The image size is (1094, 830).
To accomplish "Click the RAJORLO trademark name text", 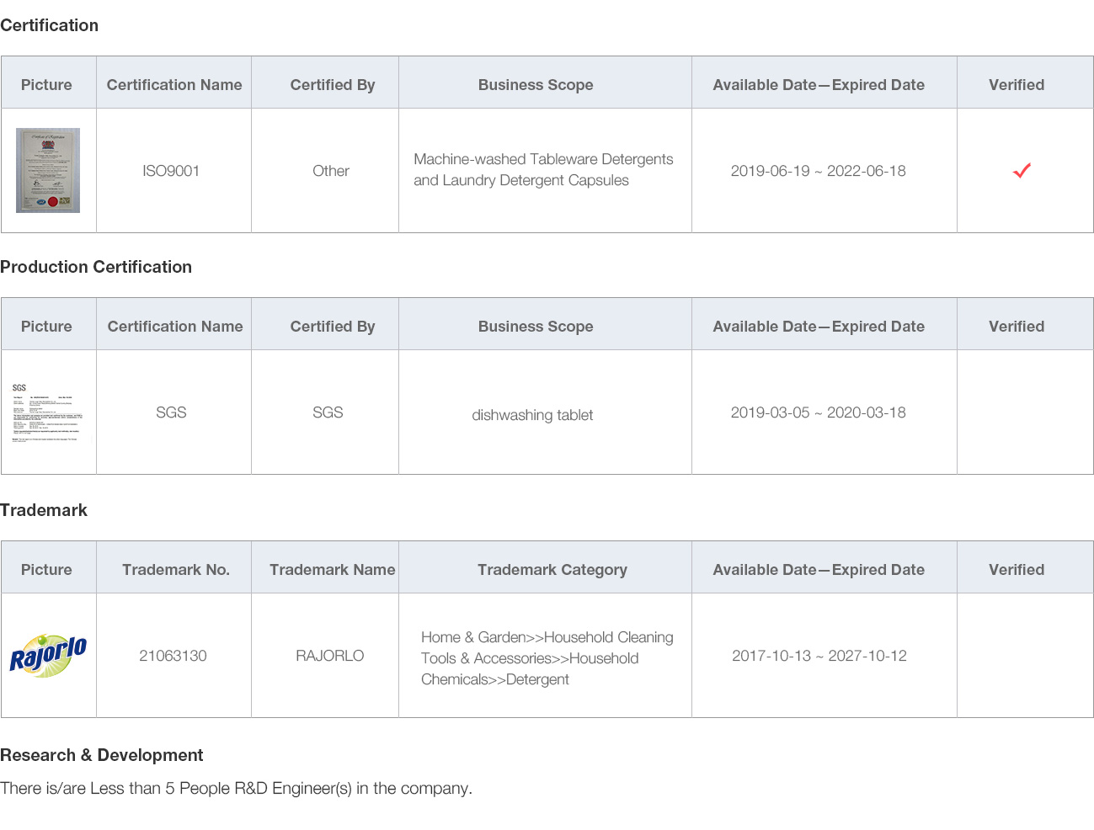I will 330,656.
